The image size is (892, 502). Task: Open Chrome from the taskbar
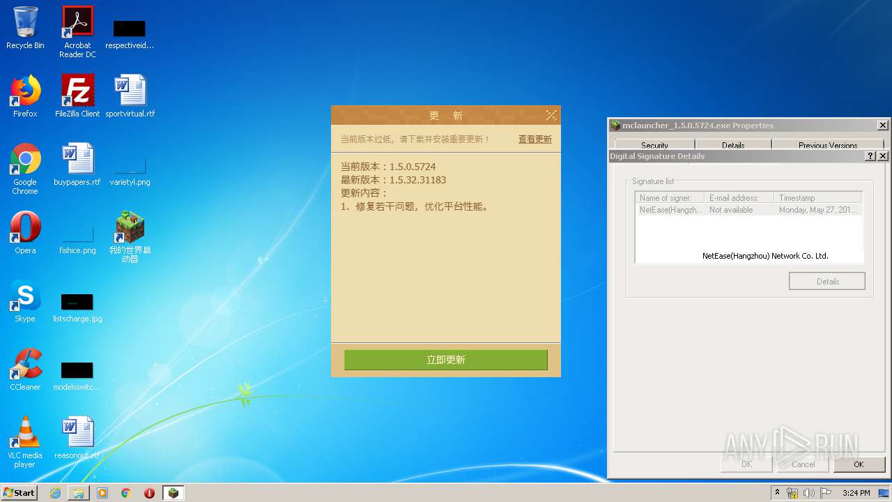[x=126, y=493]
